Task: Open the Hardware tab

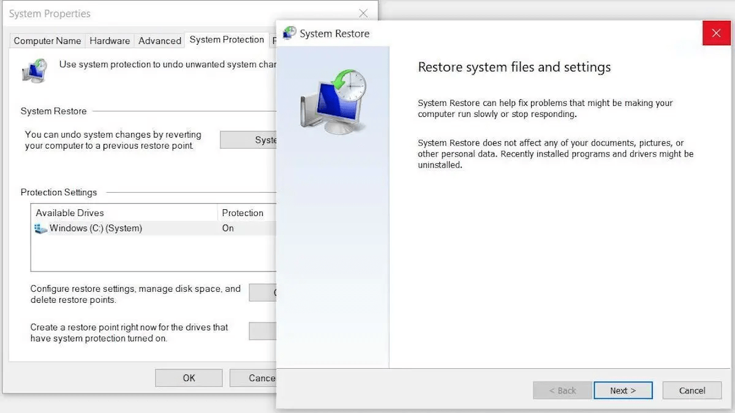Action: [x=110, y=40]
